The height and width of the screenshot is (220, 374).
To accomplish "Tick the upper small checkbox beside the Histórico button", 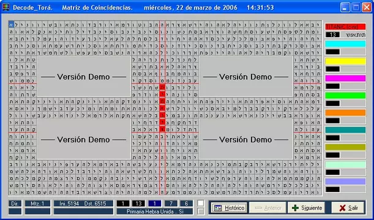I will (x=201, y=203).
